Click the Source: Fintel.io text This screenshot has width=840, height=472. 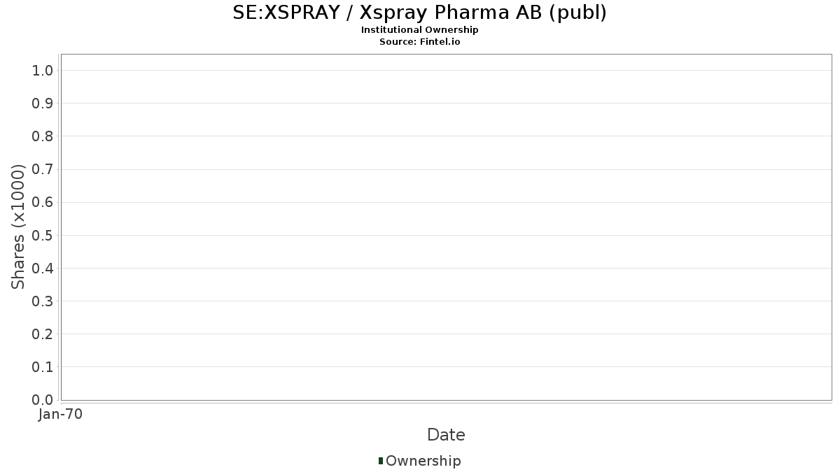(x=419, y=41)
